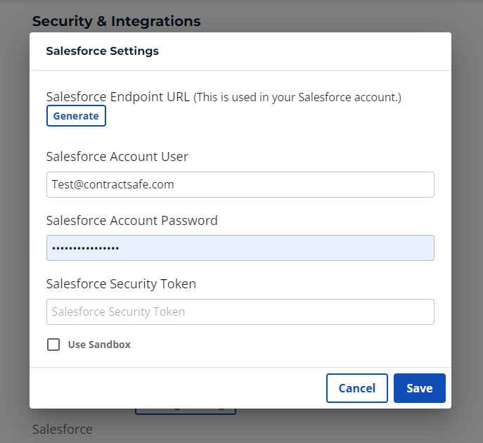The width and height of the screenshot is (483, 443).
Task: Enable the Use Sandbox checkbox
Action: [53, 345]
